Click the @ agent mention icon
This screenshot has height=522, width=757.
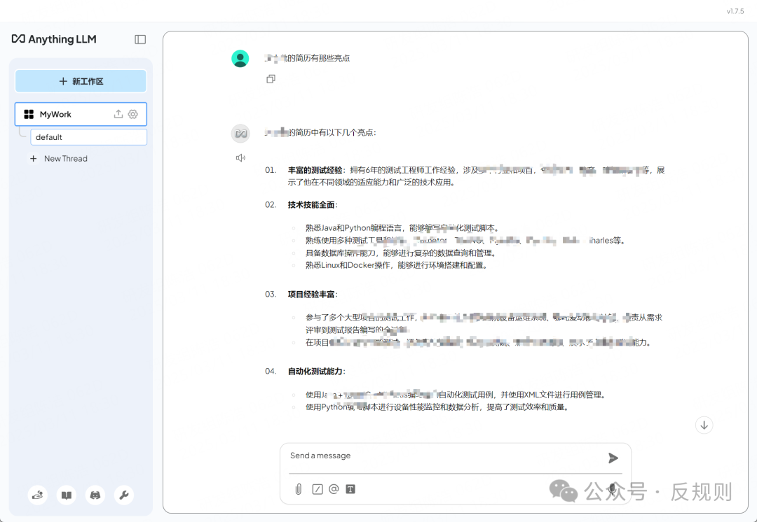332,489
